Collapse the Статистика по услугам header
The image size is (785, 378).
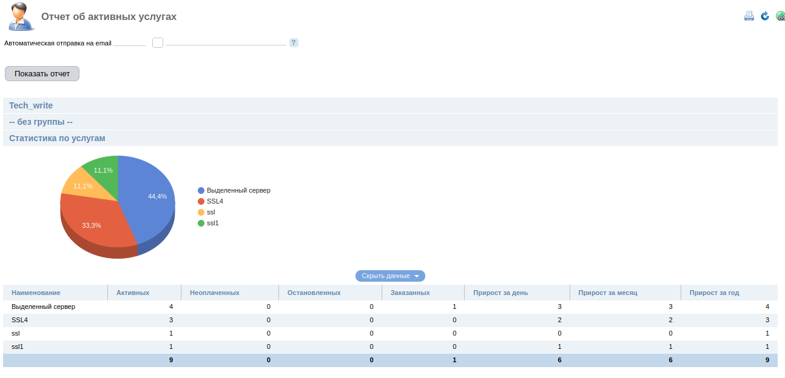point(390,138)
